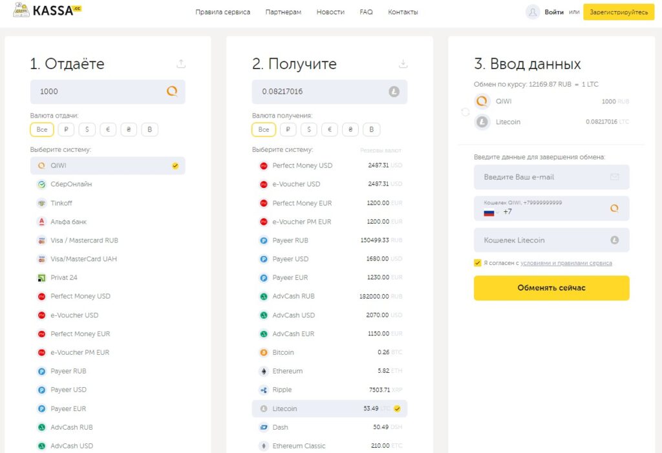Choose Bitcoin in receive list
The width and height of the screenshot is (662, 453).
(x=330, y=353)
